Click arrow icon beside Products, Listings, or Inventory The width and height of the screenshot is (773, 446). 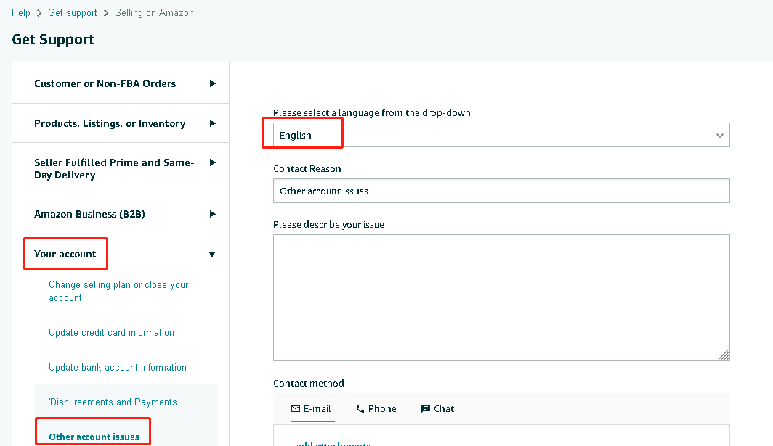[212, 123]
